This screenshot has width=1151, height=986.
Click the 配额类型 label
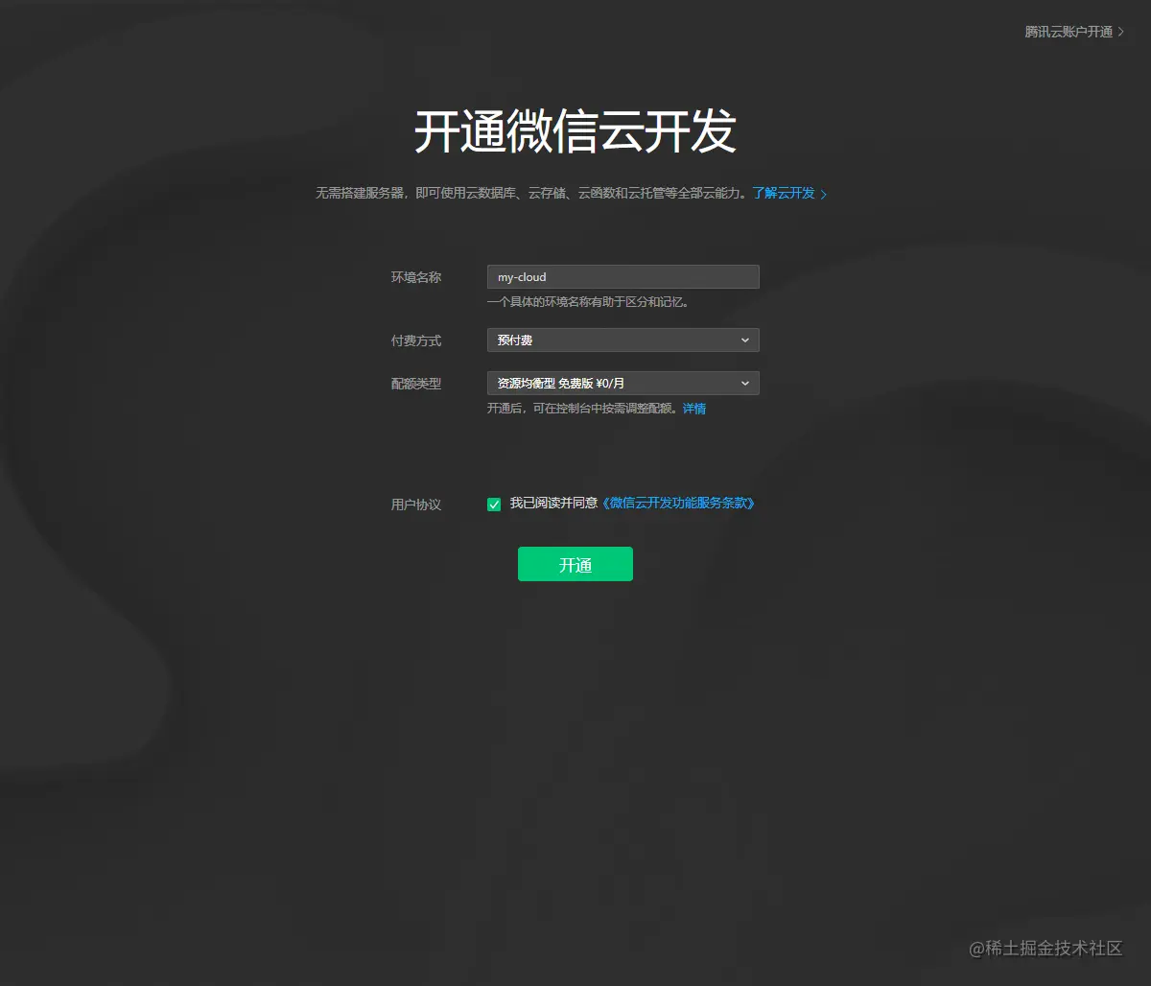416,384
